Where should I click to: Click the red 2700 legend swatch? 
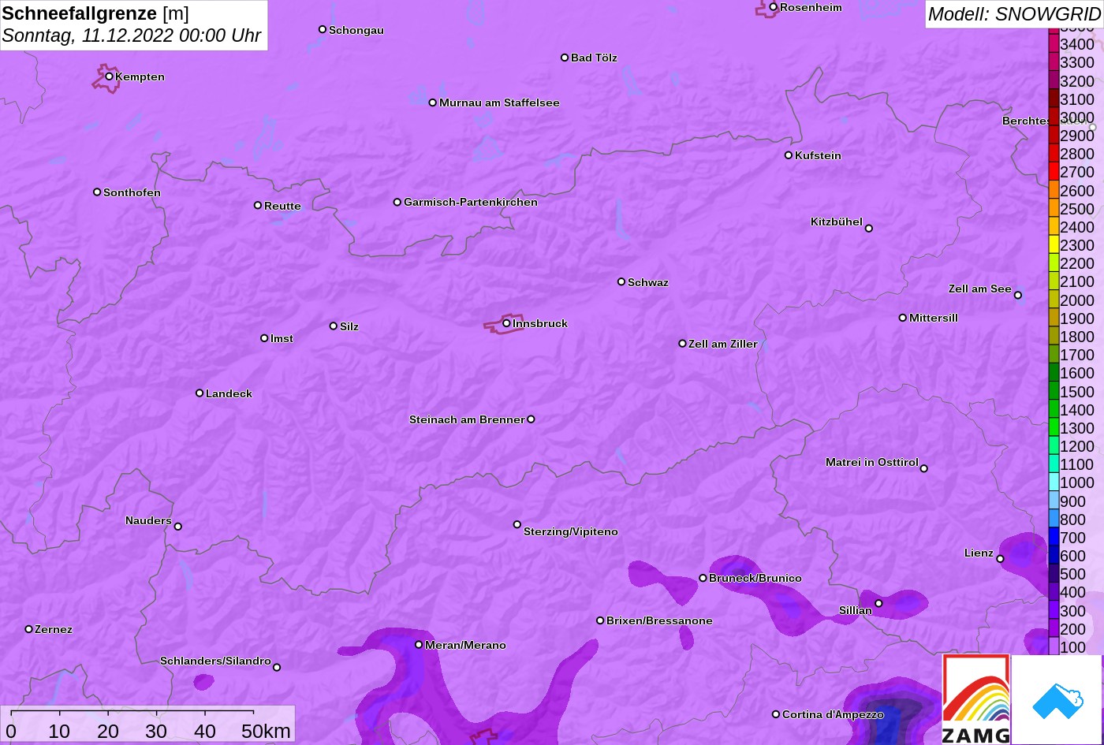pyautogui.click(x=1054, y=172)
